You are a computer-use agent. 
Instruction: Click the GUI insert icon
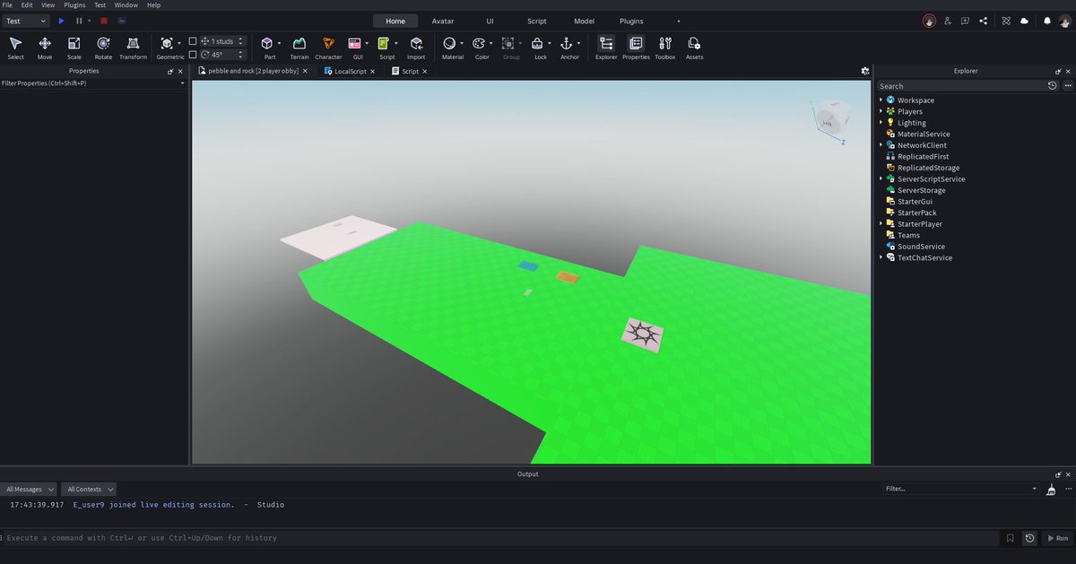pyautogui.click(x=355, y=43)
